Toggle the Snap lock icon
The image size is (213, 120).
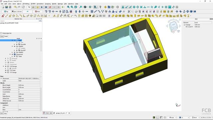(123, 7)
